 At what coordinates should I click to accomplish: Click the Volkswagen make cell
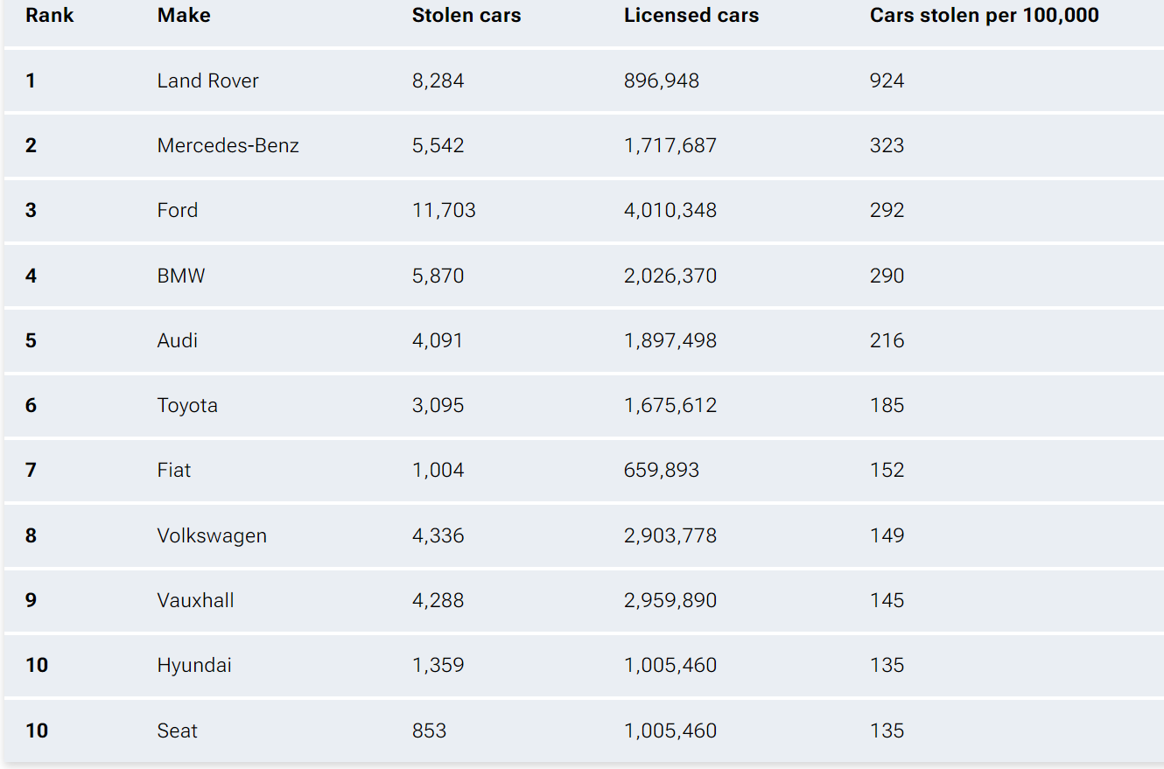click(212, 535)
